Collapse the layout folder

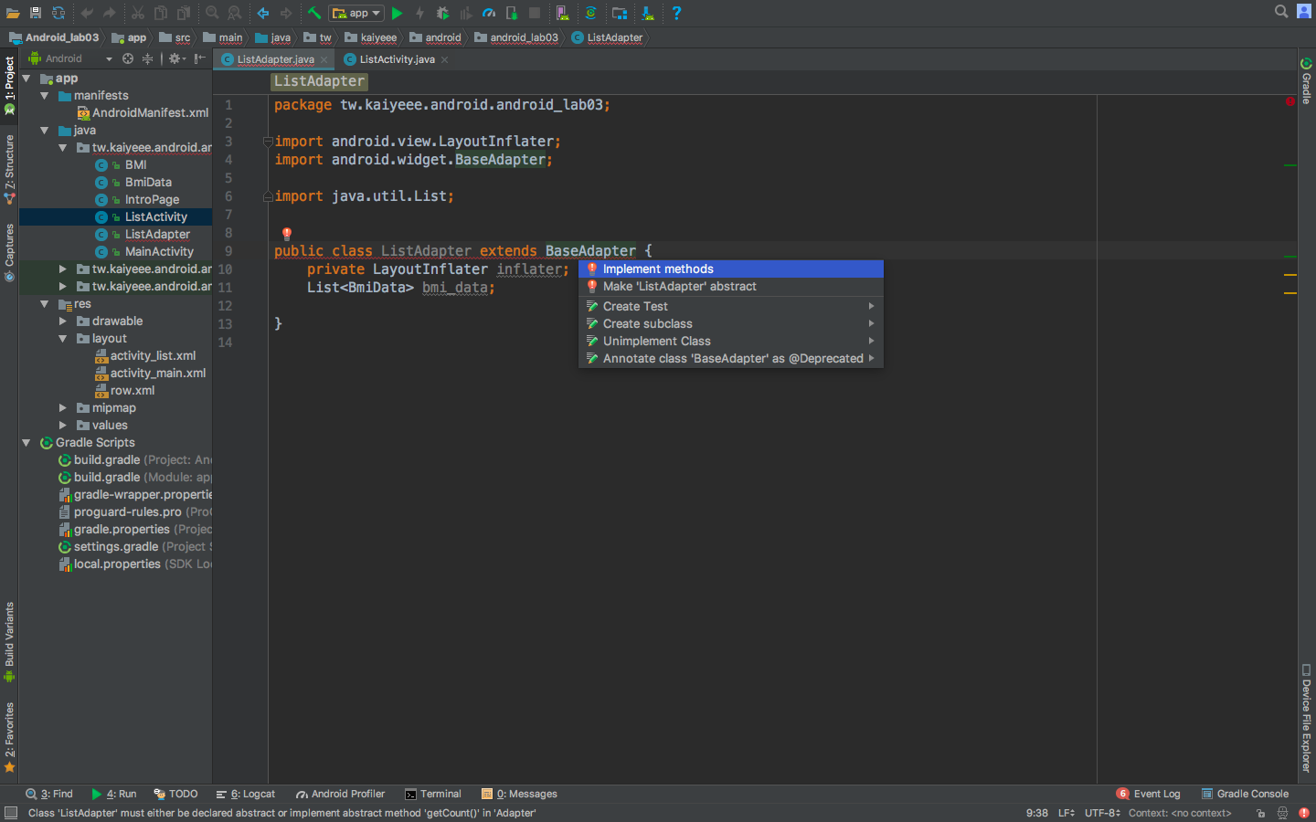point(62,339)
